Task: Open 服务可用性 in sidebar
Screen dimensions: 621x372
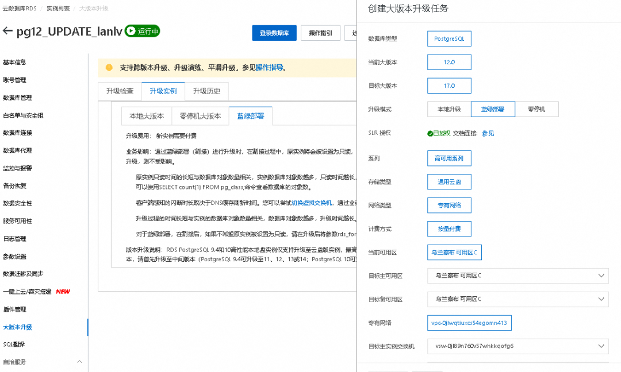Action: point(17,221)
